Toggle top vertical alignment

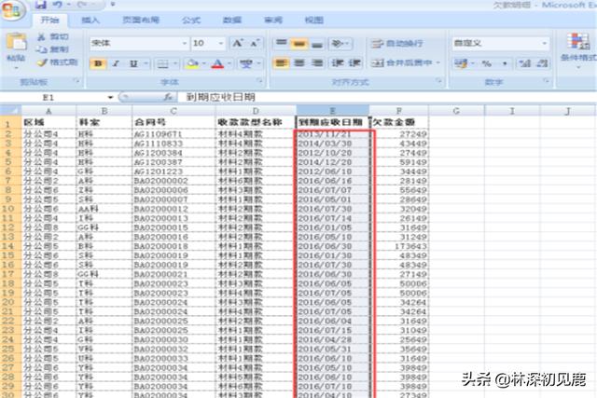(282, 44)
